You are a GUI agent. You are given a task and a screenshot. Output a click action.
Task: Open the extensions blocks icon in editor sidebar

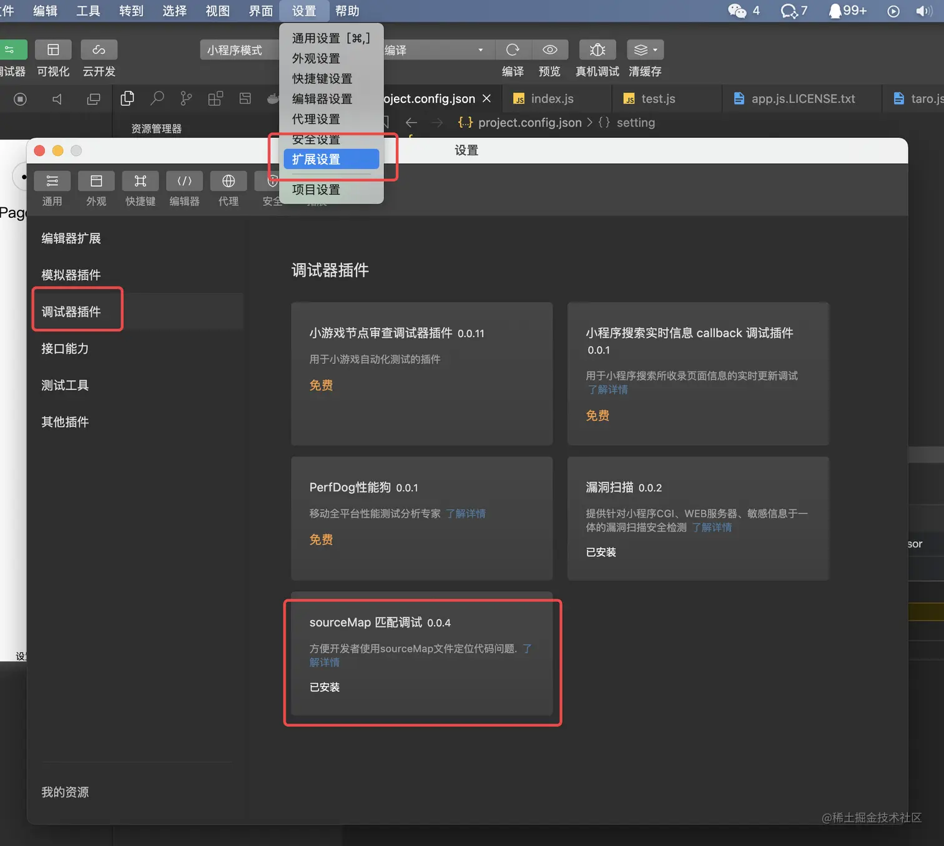[215, 98]
